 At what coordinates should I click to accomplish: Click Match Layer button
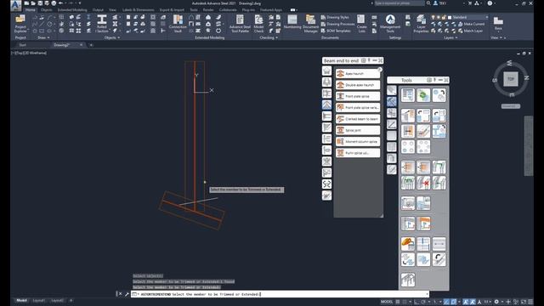click(470, 31)
